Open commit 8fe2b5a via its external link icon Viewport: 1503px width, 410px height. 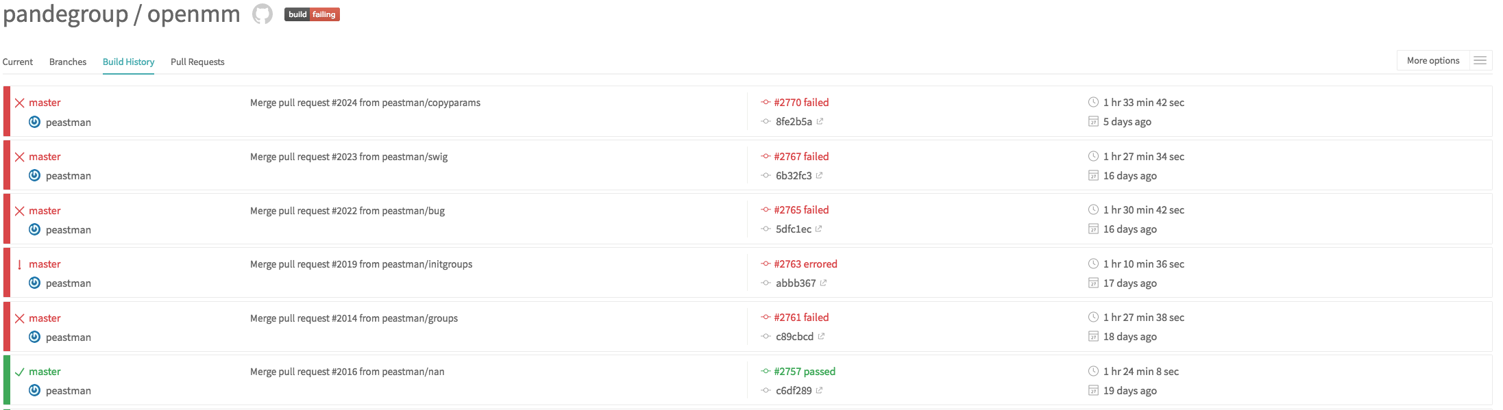(x=820, y=121)
